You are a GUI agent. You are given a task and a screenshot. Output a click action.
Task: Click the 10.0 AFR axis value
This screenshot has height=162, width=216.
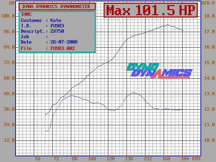(x=209, y=140)
